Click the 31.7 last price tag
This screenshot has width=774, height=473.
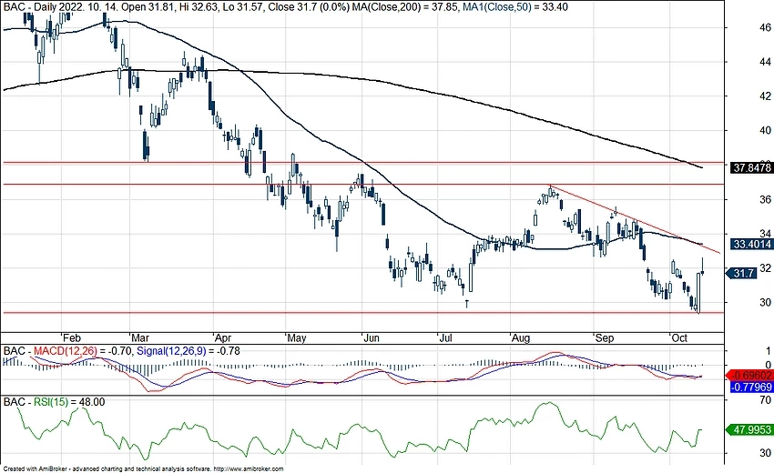click(743, 273)
